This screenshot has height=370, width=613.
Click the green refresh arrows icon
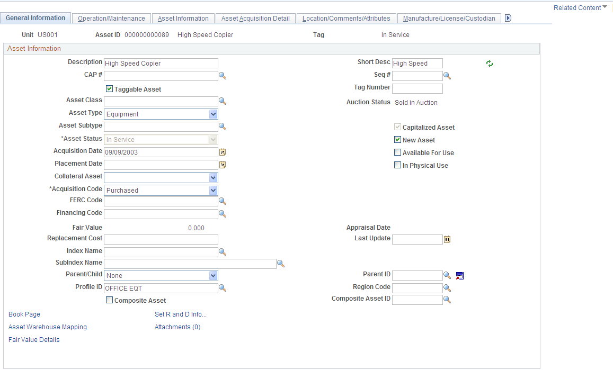coord(490,64)
